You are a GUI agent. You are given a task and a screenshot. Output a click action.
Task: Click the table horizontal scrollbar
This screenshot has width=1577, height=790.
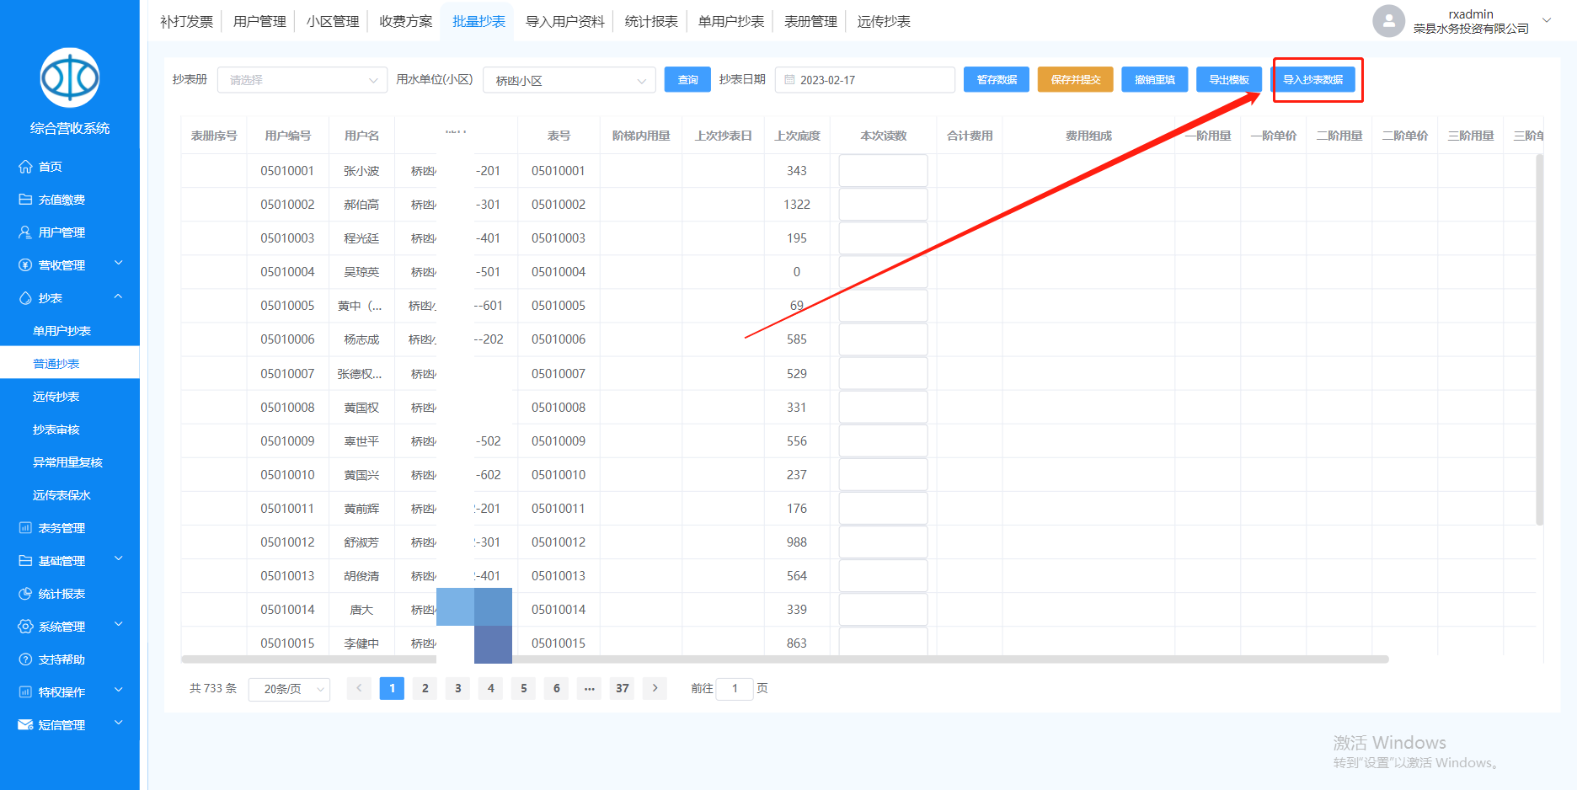[x=785, y=659]
